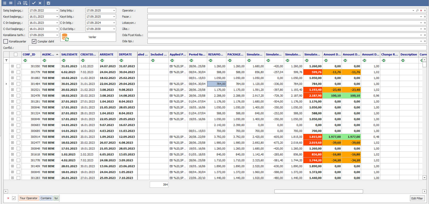Click the magnifier search icon in Operator field
Image resolution: width=429 pixels, height=204 pixels.
(417, 11)
